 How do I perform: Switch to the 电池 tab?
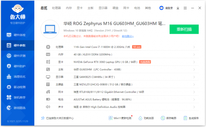137,8
